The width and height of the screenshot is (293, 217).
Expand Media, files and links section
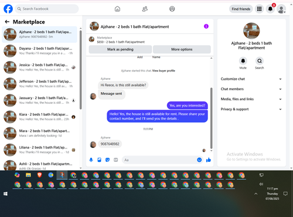coord(251,99)
